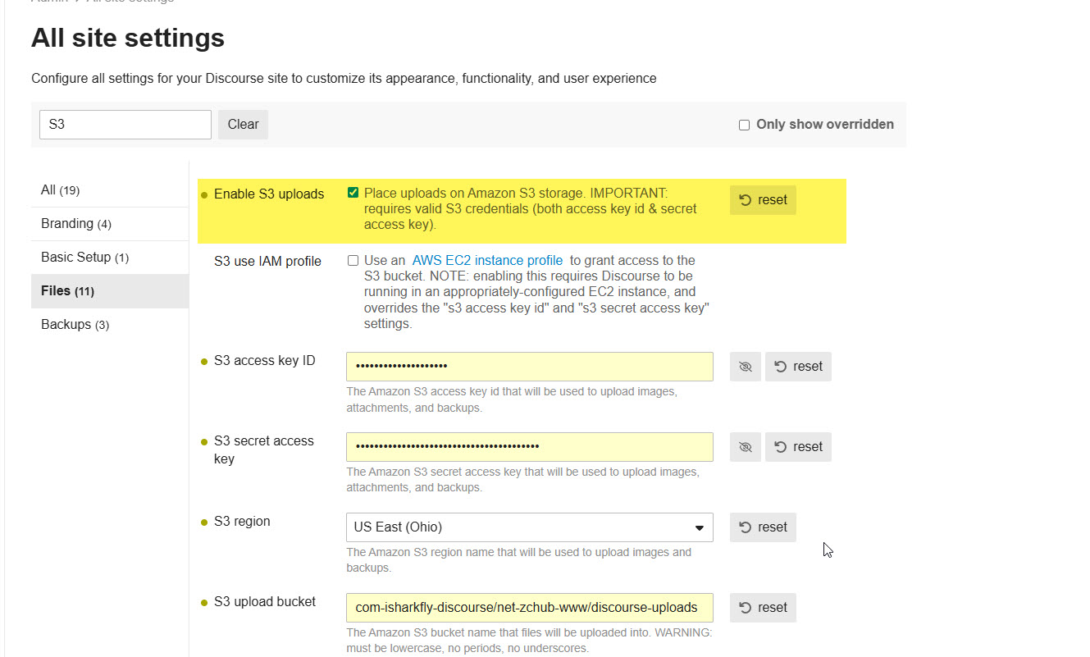Viewport: 1090px width, 657px height.
Task: Open the S3 region dropdown
Action: [529, 527]
